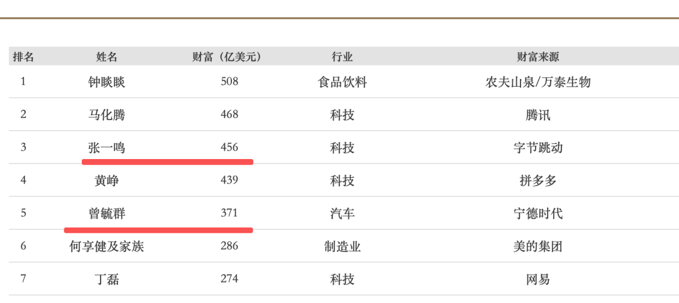Select the name 马化腾
679x303 pixels.
tap(107, 114)
